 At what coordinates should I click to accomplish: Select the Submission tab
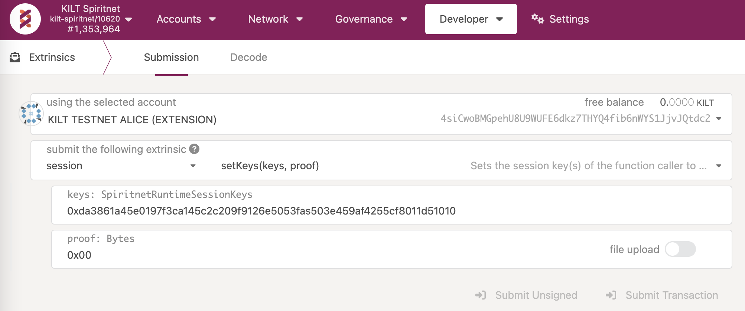pyautogui.click(x=171, y=57)
